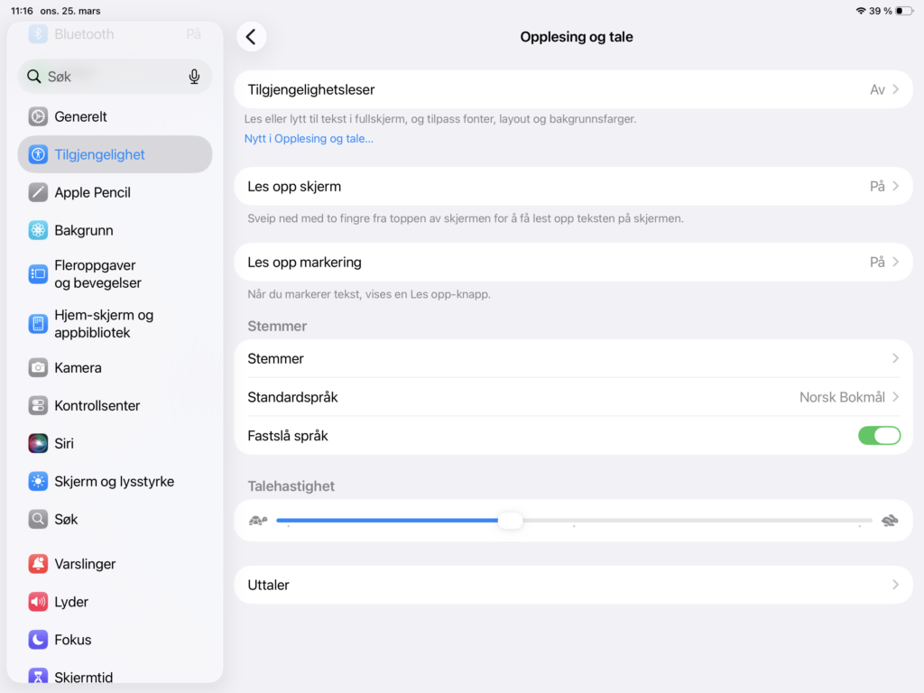This screenshot has height=693, width=924.
Task: Tap the battery icon in status bar
Action: (x=904, y=11)
